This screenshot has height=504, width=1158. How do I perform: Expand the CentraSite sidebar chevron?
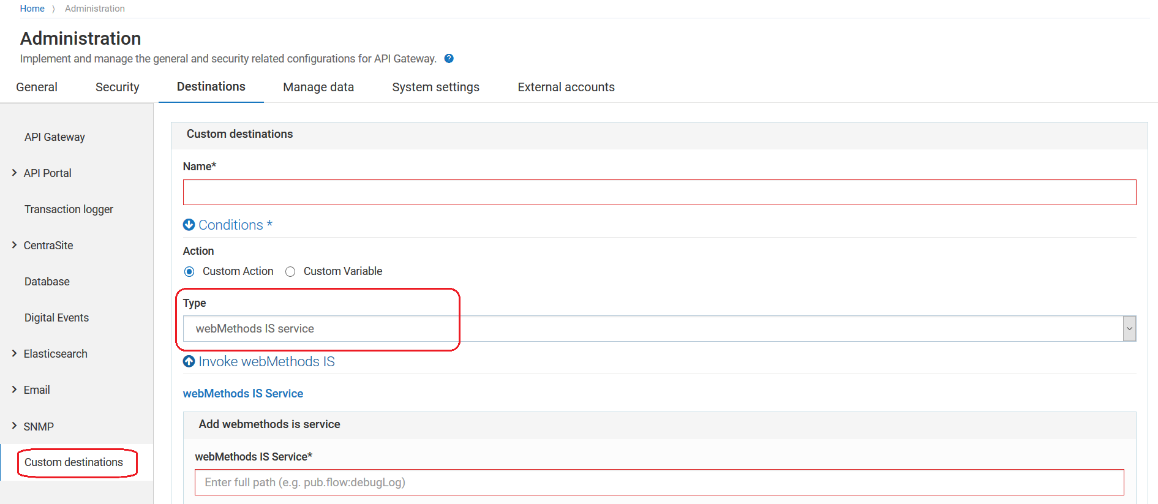click(x=14, y=245)
